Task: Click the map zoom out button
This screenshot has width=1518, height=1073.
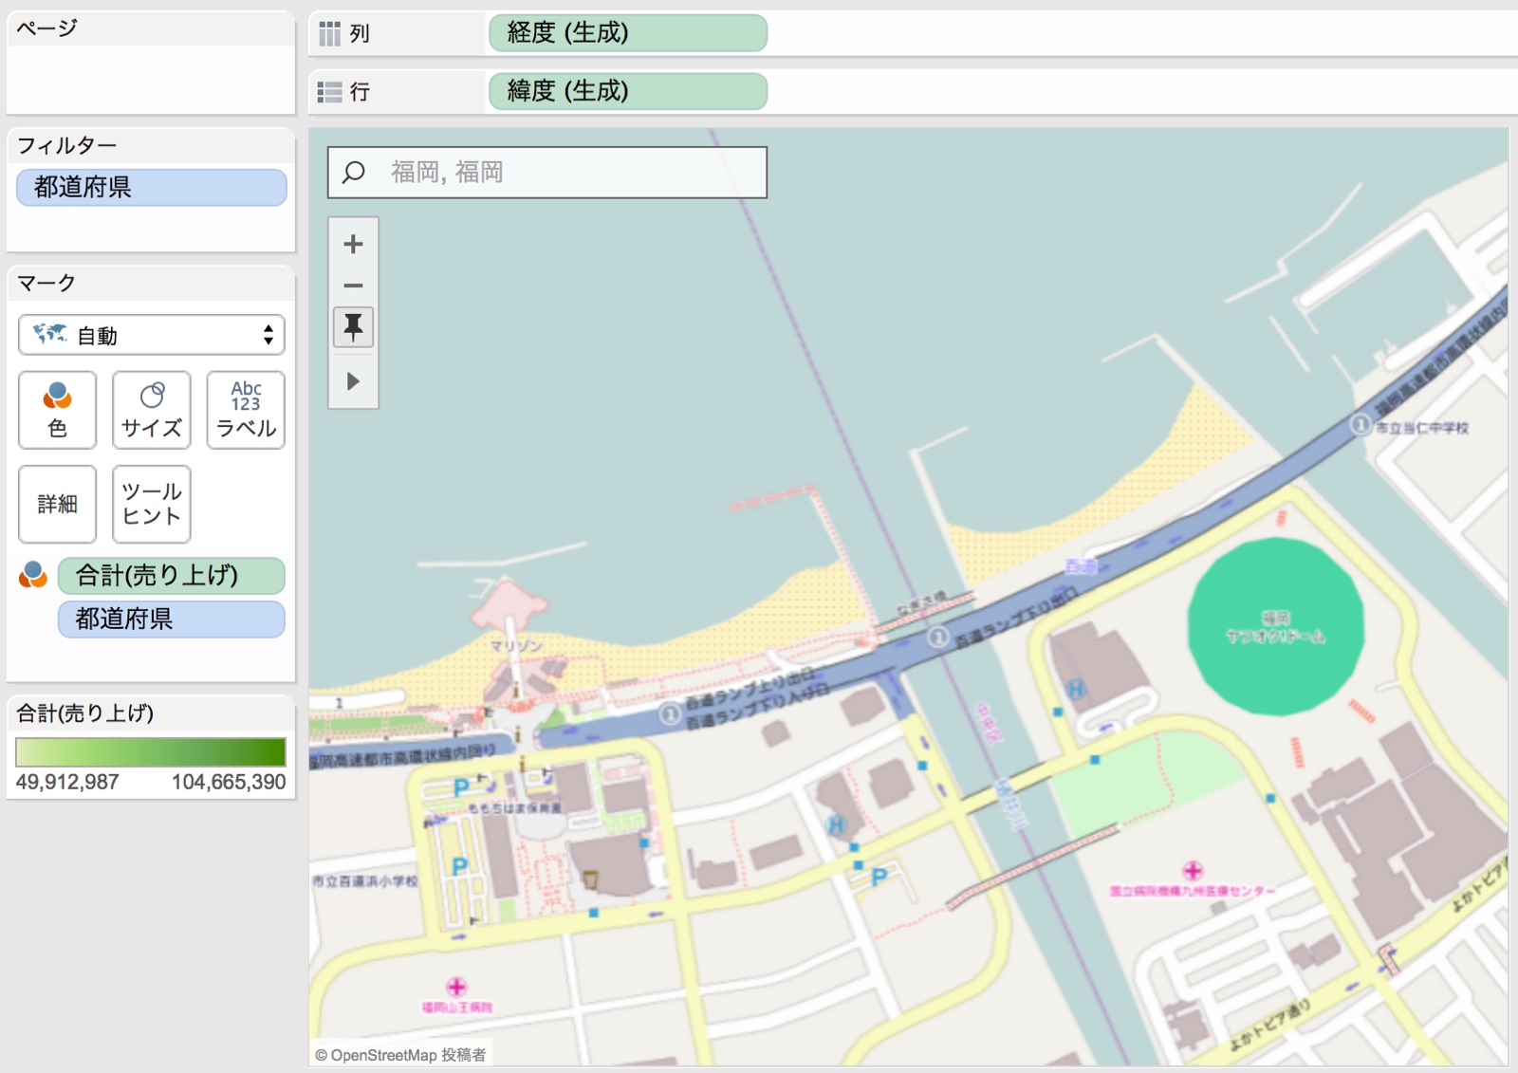Action: click(x=352, y=285)
